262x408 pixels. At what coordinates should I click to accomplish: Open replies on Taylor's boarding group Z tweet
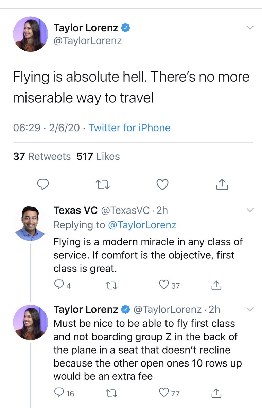[x=59, y=393]
